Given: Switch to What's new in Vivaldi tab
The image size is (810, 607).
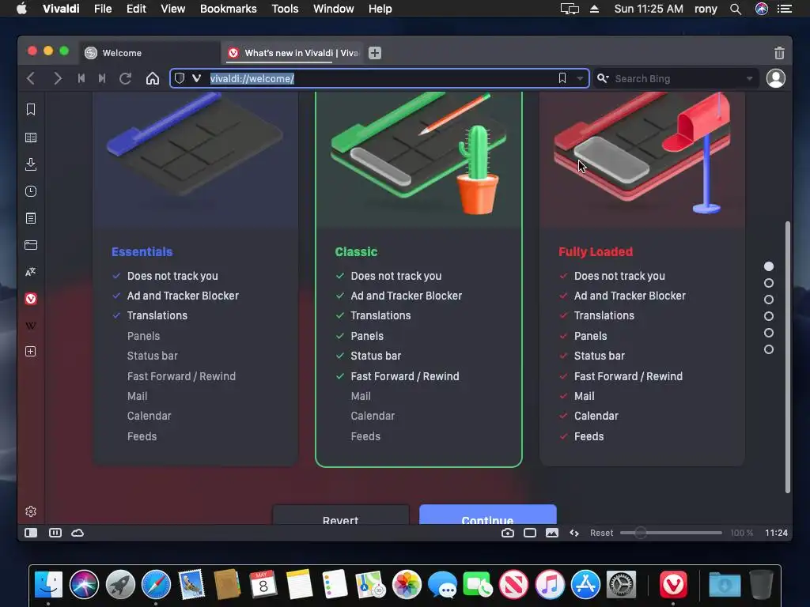Looking at the screenshot, I should tap(293, 53).
